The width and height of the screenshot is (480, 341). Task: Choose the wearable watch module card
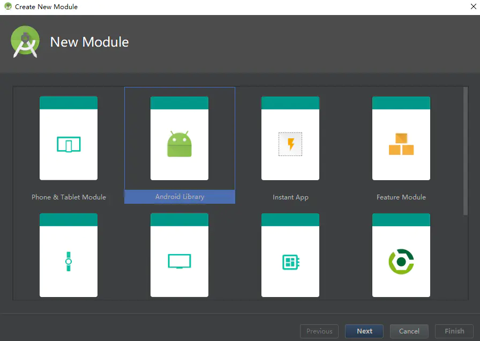coord(69,255)
